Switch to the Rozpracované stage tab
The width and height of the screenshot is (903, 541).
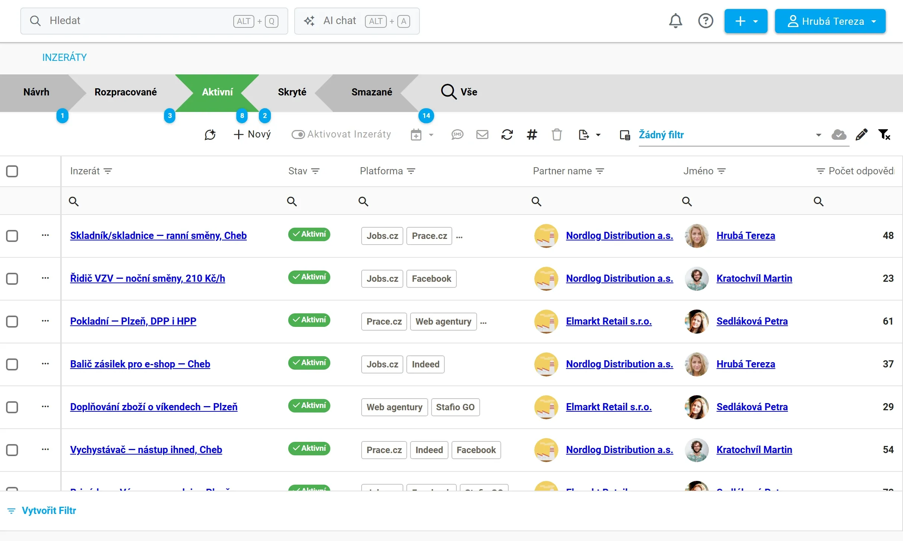click(125, 92)
